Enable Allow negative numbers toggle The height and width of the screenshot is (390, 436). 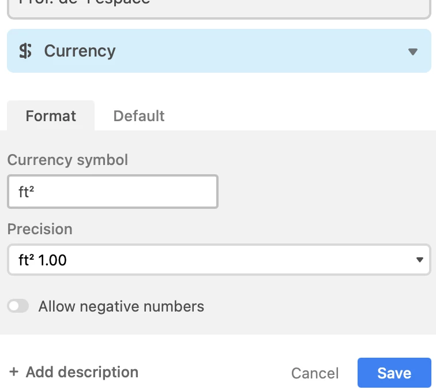pyautogui.click(x=18, y=306)
